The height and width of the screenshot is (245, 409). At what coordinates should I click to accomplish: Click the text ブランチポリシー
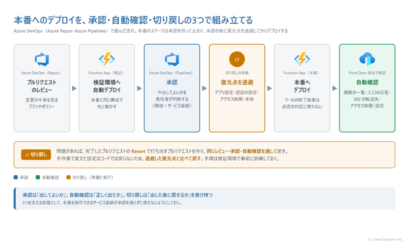point(42,107)
